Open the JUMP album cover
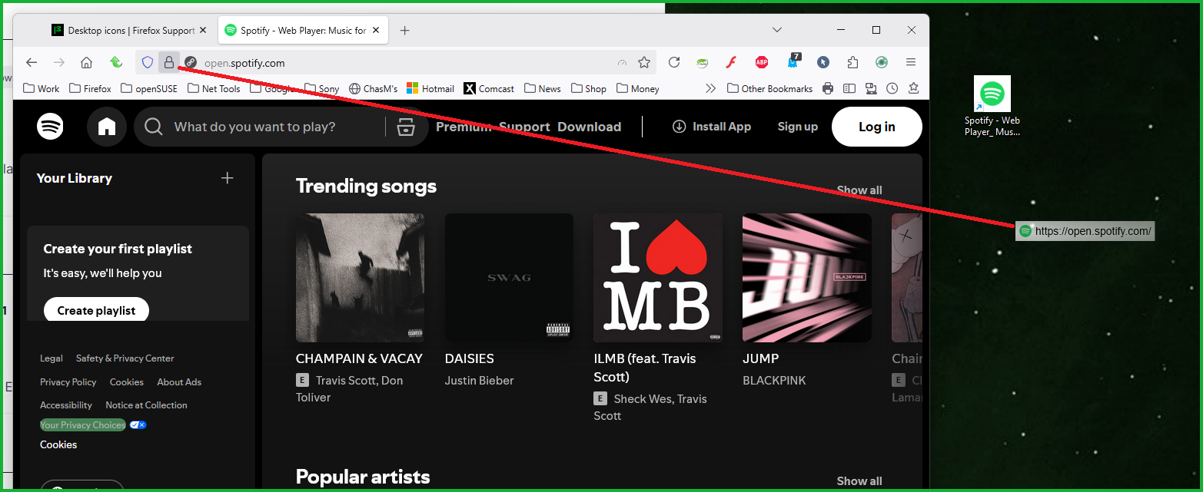Image resolution: width=1203 pixels, height=492 pixels. [807, 278]
